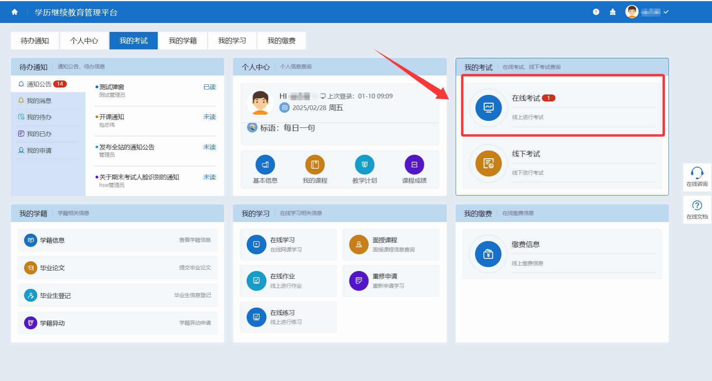This screenshot has height=381, width=712.
Task: Select 我的消息 in left sidebar
Action: [39, 101]
